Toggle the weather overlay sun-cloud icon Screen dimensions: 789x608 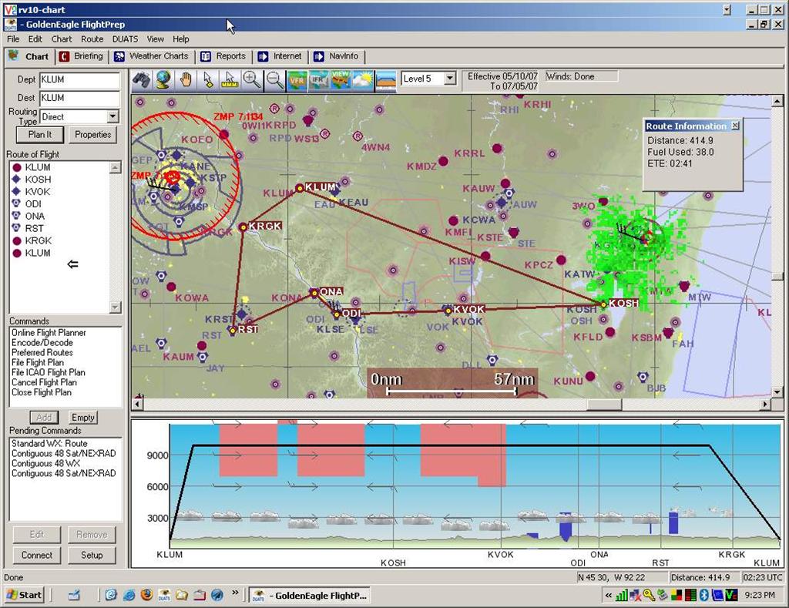(x=363, y=80)
